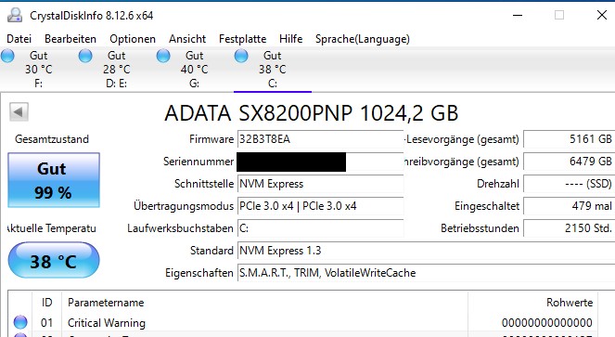Click the Firmware field 32B3T8EA
Viewport: 615px width, 337px height.
click(320, 139)
